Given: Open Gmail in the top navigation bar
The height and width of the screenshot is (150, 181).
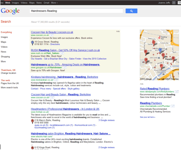Looking at the screenshot, I should pyautogui.click(x=46, y=3).
